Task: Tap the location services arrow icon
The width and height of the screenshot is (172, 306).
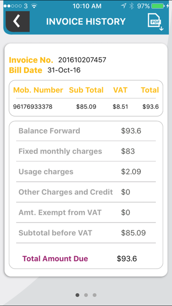Action: tap(123, 6)
